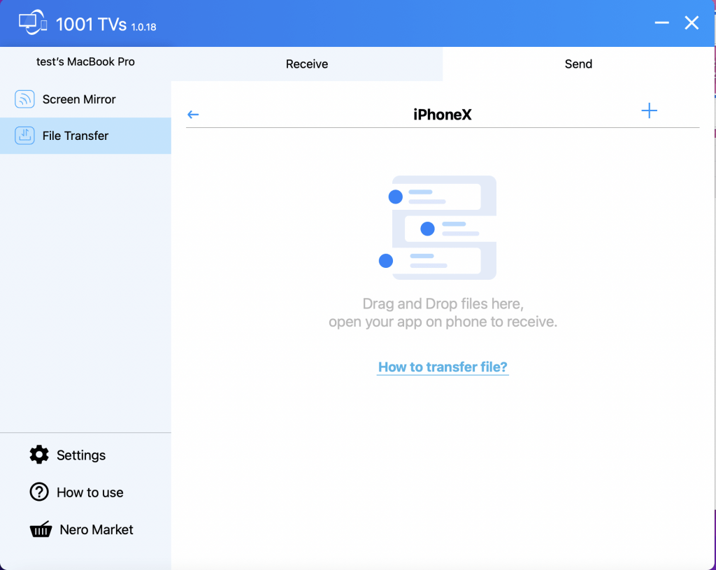Select File Transfer in the sidebar
This screenshot has height=570, width=716.
tap(85, 136)
